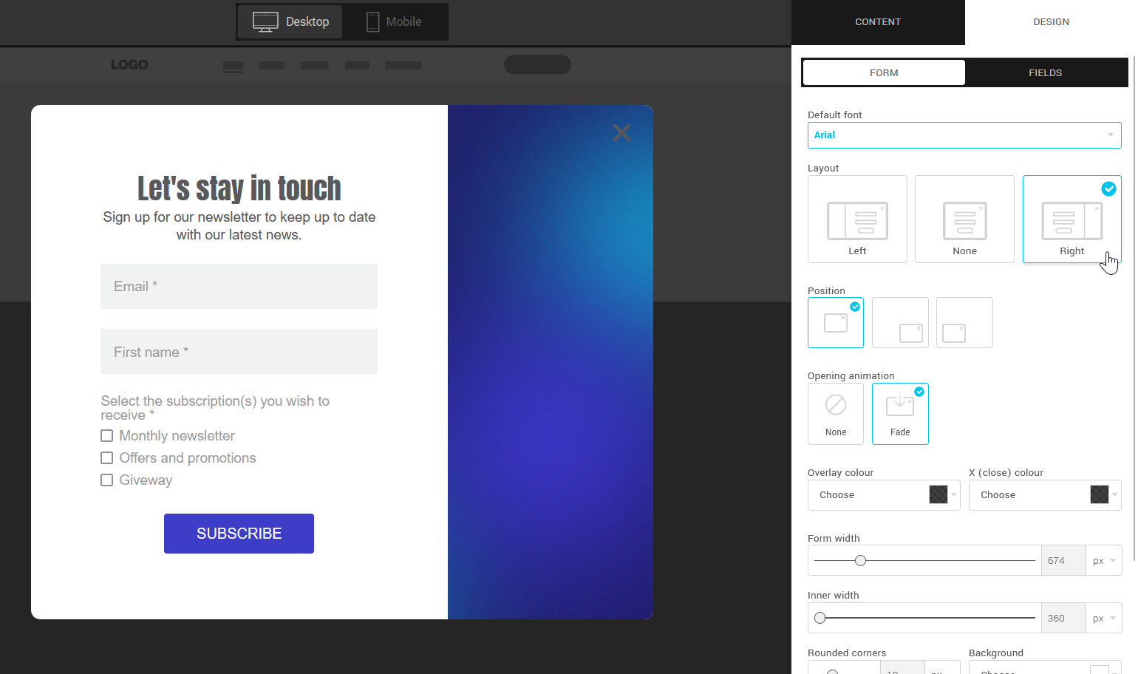Switch to the FIELDS tab
This screenshot has height=674, width=1138.
pyautogui.click(x=1045, y=72)
